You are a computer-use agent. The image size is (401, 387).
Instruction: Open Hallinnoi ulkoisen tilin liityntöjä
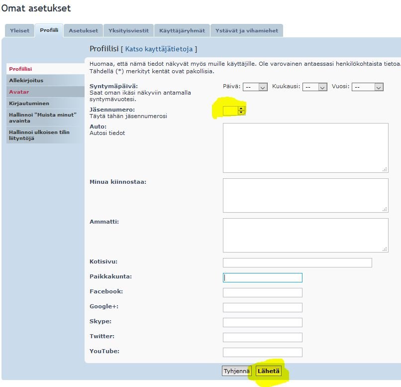[39, 135]
